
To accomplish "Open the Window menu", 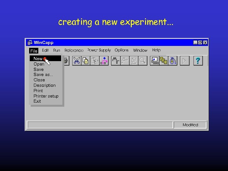I will (140, 50).
